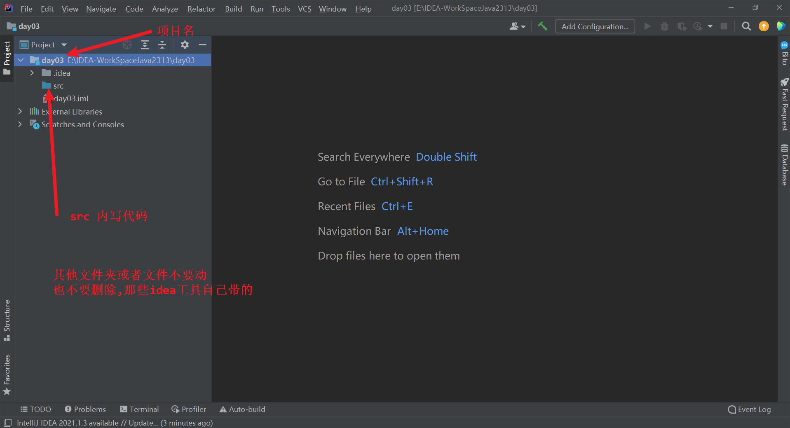Click the Build project hammer icon
Screen dimensions: 790x428
[x=543, y=26]
